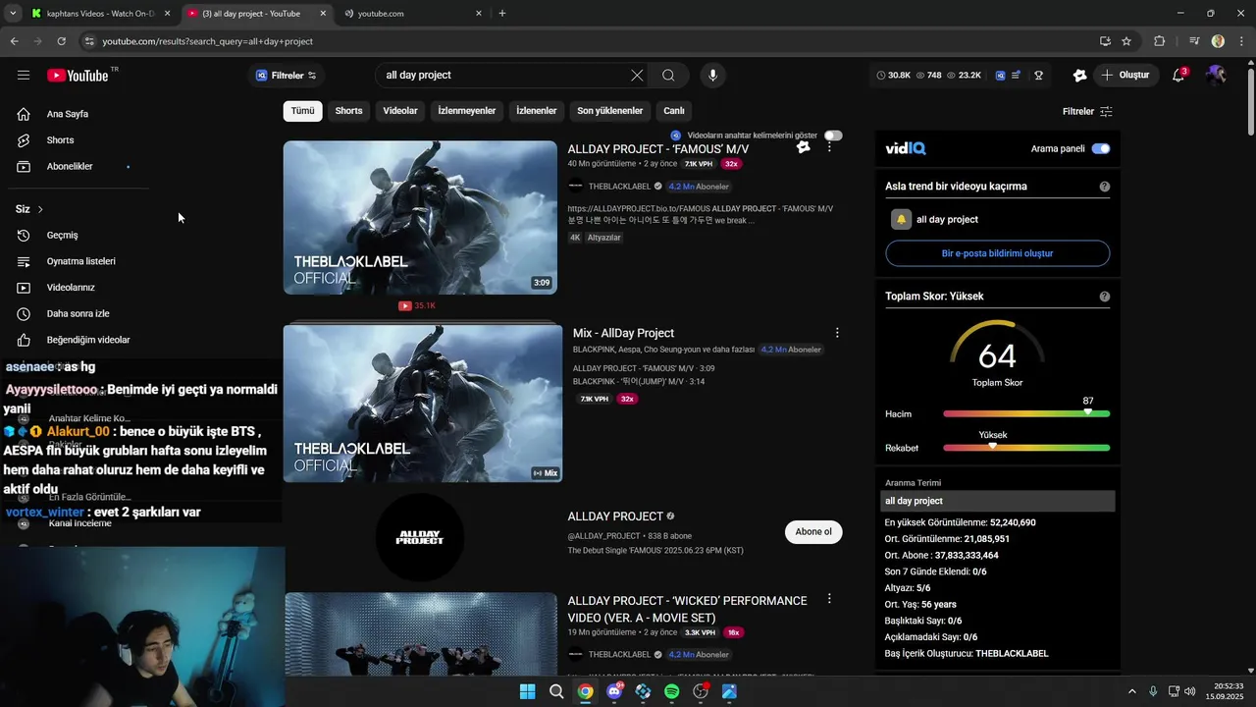This screenshot has height=707, width=1256.
Task: Click the vidIQ icon next to FAMOUS M/V title
Action: click(804, 147)
